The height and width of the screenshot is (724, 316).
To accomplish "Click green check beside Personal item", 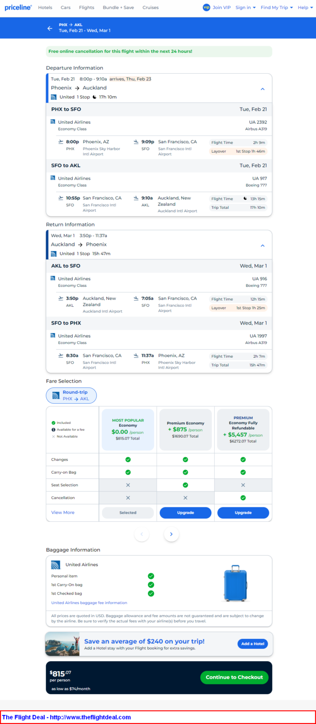I will [151, 576].
